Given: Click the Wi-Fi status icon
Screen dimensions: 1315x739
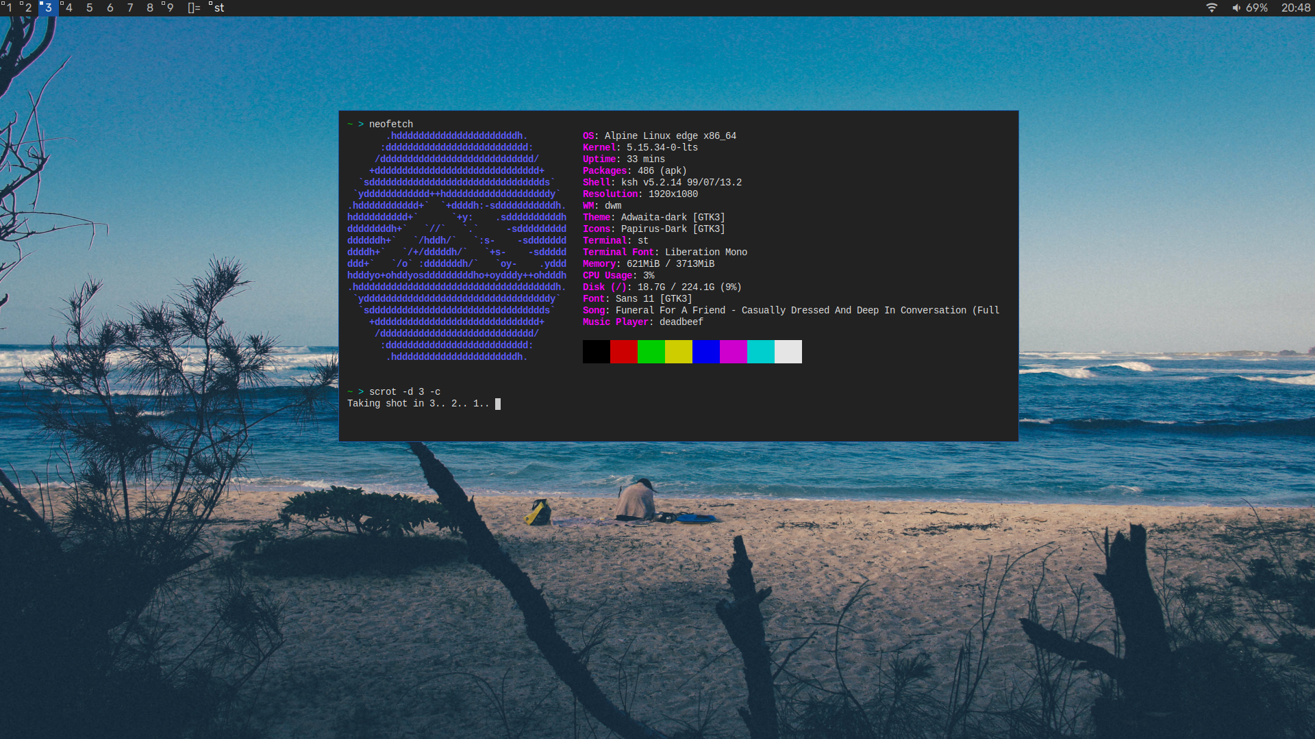Looking at the screenshot, I should (1212, 8).
